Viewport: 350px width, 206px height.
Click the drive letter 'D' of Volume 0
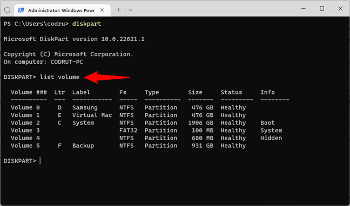[x=59, y=107]
